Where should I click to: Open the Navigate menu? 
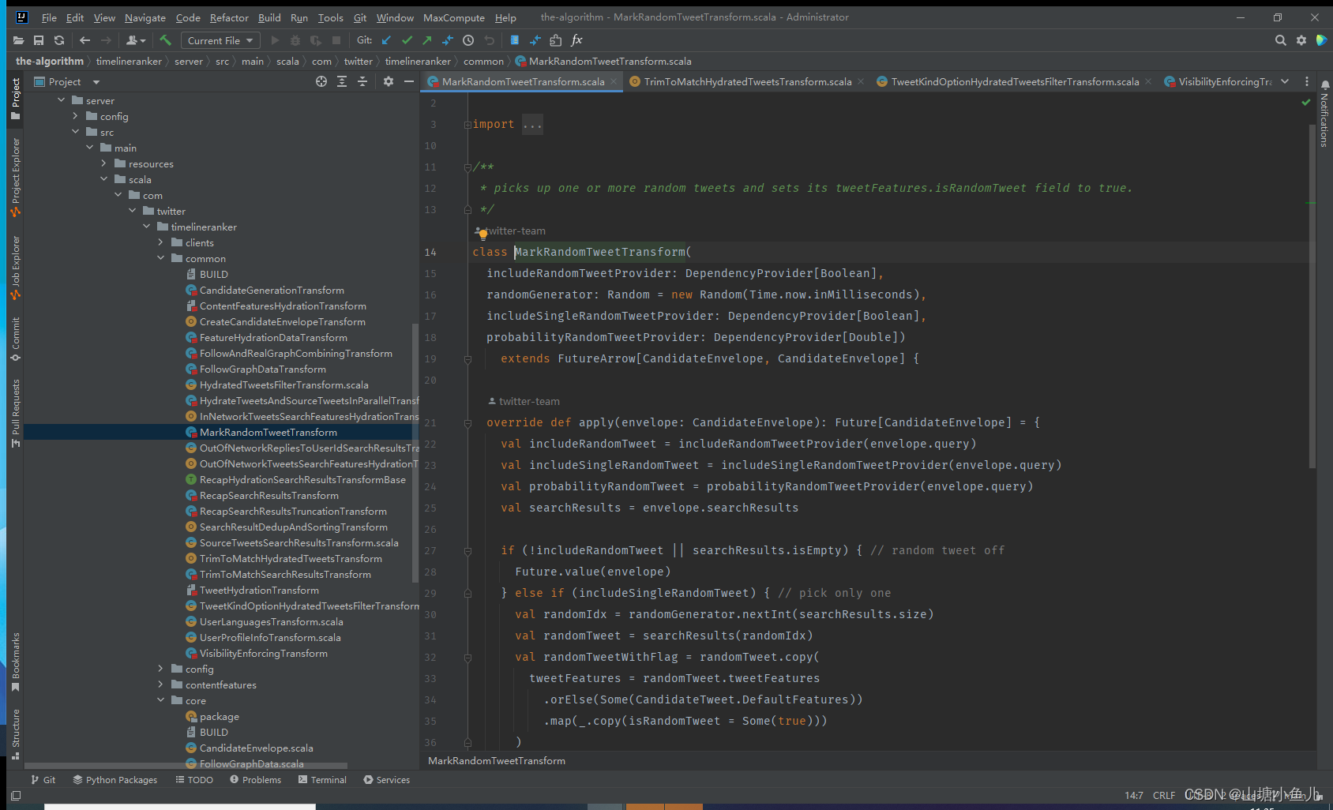click(x=145, y=17)
